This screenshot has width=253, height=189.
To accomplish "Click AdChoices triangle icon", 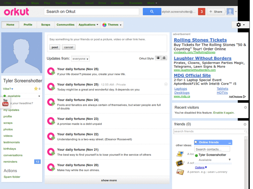I will point(244,97).
